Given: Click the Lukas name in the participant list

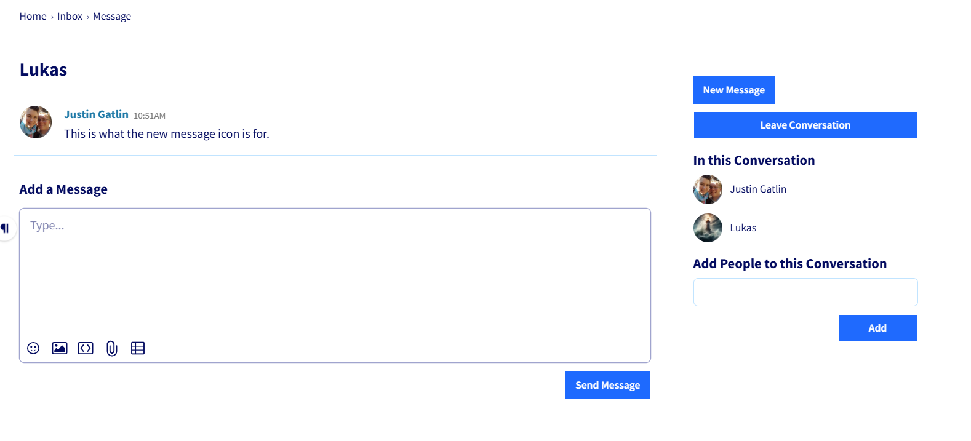Looking at the screenshot, I should tap(743, 228).
